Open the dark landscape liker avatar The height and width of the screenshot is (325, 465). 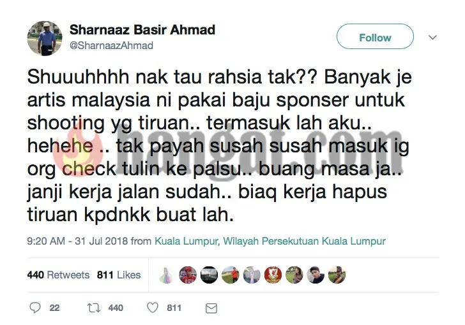pyautogui.click(x=209, y=275)
